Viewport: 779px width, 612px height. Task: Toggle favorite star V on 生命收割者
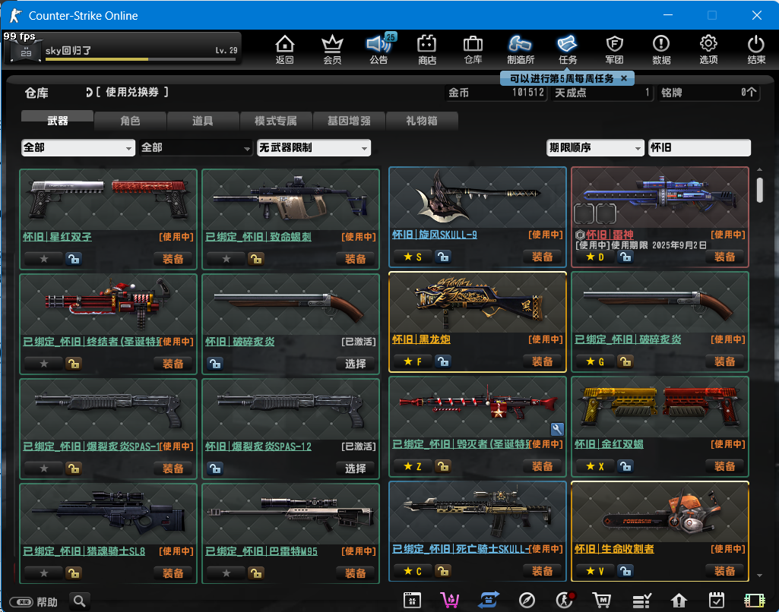click(x=595, y=571)
